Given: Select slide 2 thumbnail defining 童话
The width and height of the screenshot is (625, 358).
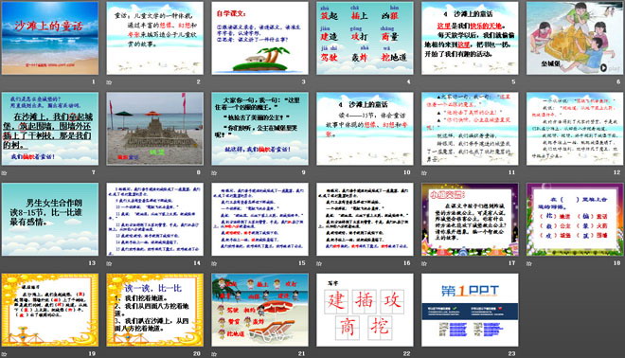Looking at the screenshot, I should [155, 38].
